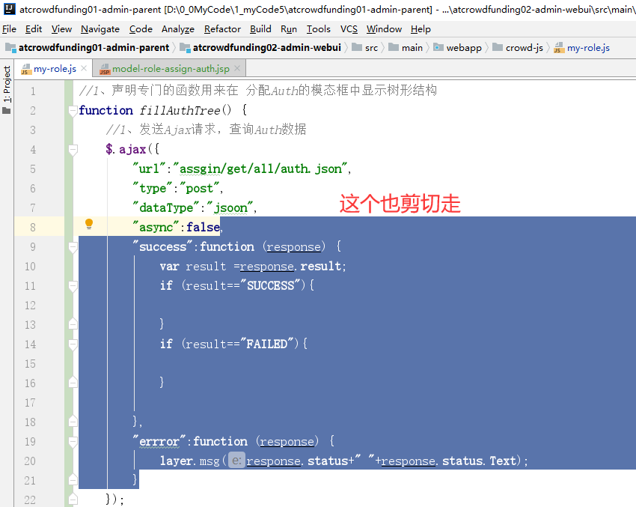The image size is (636, 507).
Task: Open the Edit menu
Action: pos(33,29)
